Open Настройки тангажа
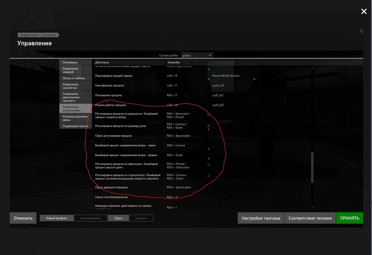The height and width of the screenshot is (255, 372). click(x=261, y=218)
